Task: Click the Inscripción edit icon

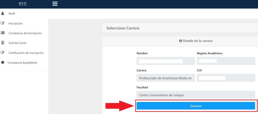Action: pos(3,23)
